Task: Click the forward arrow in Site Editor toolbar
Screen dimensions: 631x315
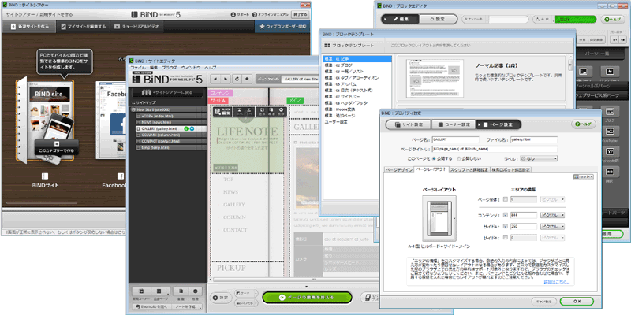Action: point(226,79)
